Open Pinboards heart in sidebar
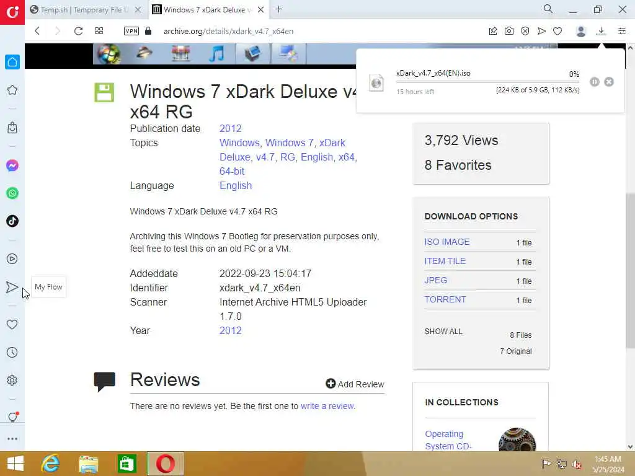Image resolution: width=635 pixels, height=476 pixels. click(12, 324)
